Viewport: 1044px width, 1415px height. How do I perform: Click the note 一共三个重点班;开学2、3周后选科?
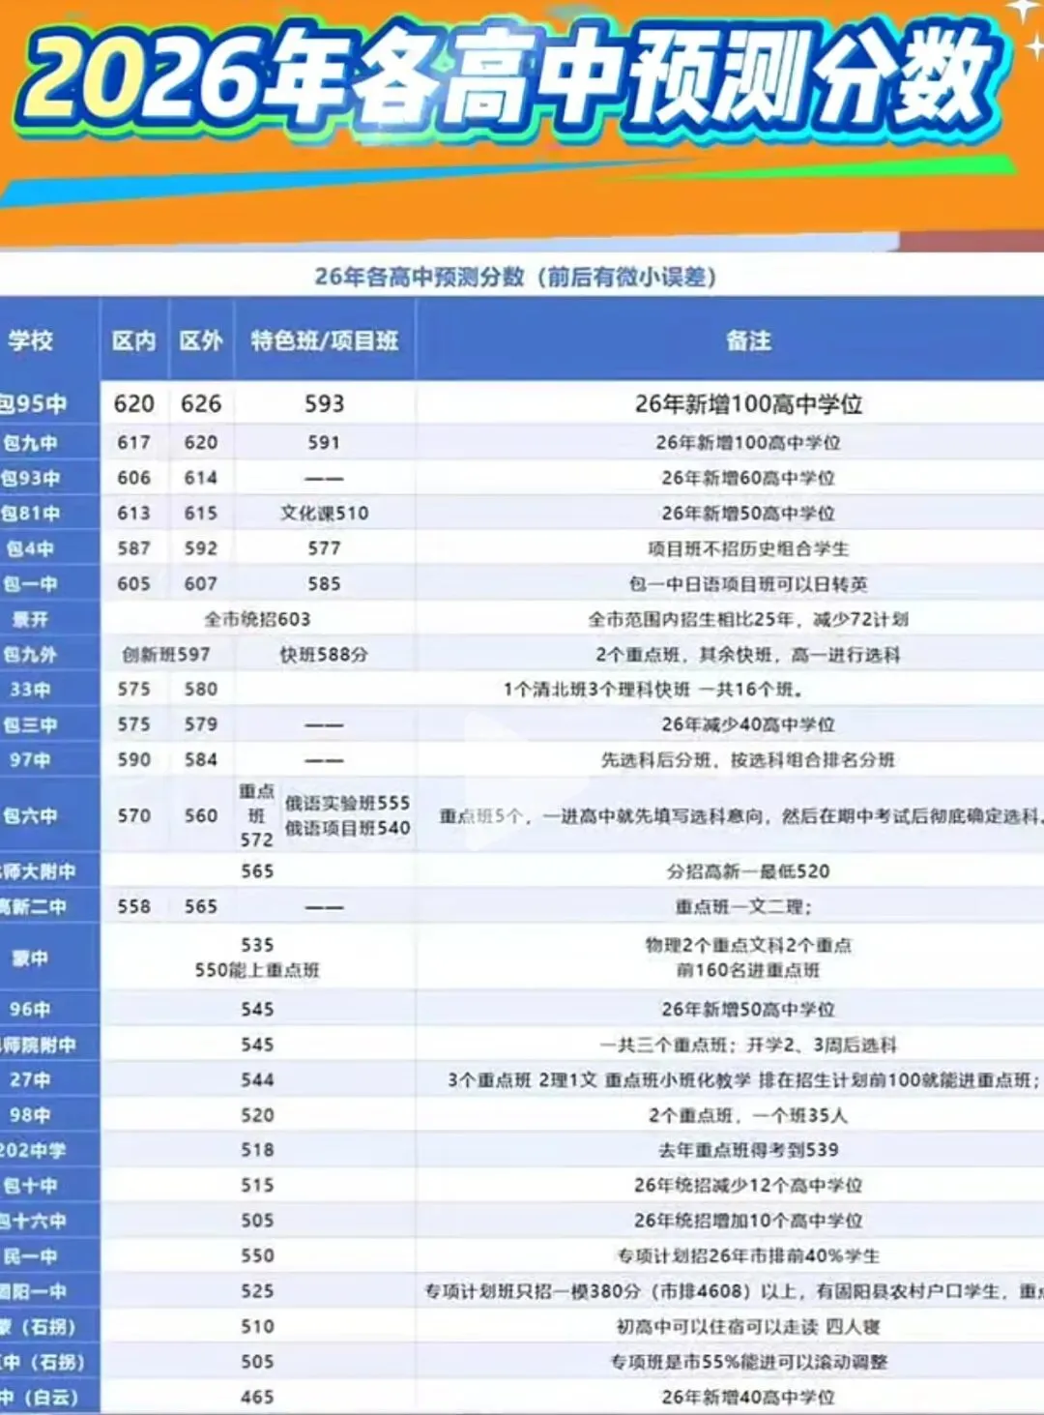tap(748, 1046)
